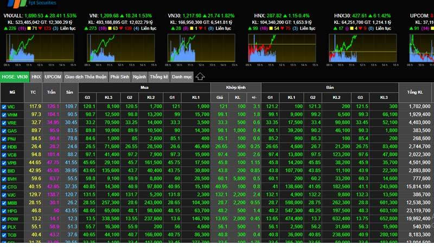Viewport: 434px width, 251px height.
Task: Toggle the MBB row checkbox
Action: click(4, 203)
